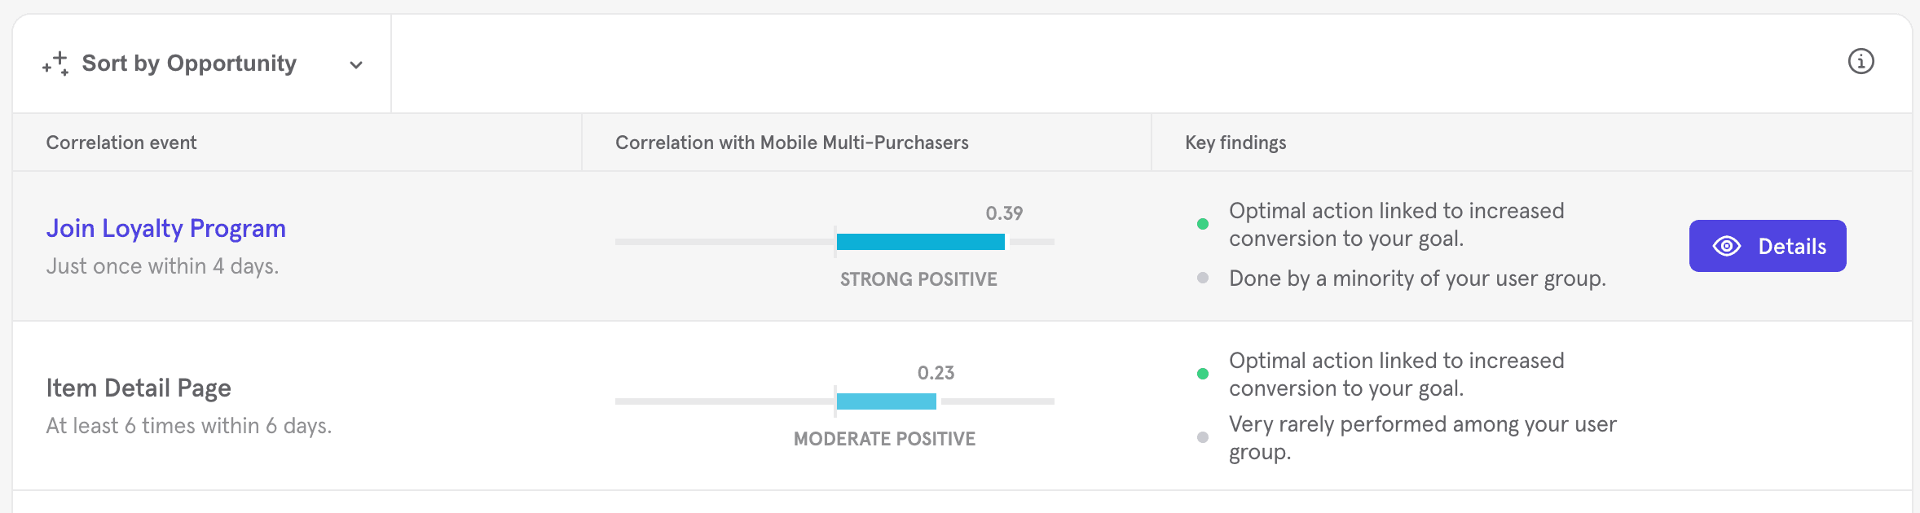Click the Details button
The height and width of the screenshot is (513, 1920).
point(1767,246)
